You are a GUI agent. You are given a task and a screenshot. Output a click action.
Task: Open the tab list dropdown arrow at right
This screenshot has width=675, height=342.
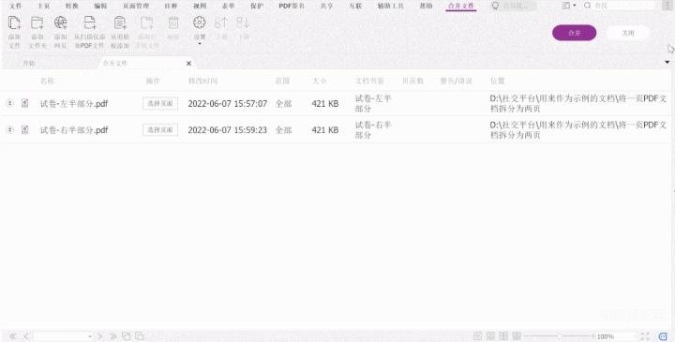point(667,63)
